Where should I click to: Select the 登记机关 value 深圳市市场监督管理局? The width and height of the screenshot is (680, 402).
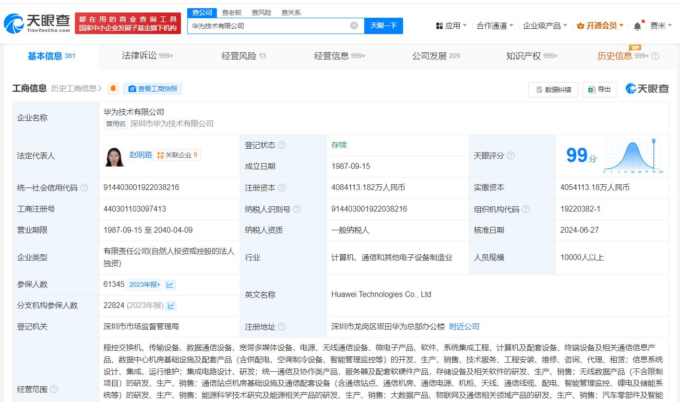(x=141, y=327)
